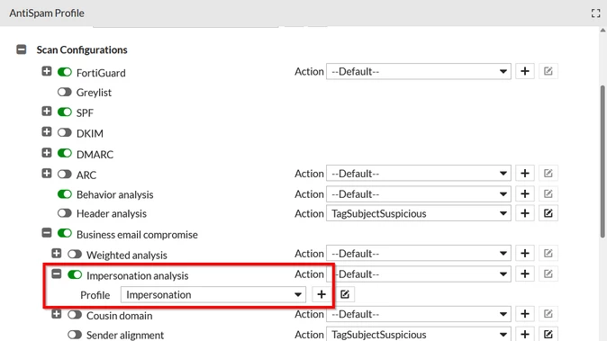The height and width of the screenshot is (341, 607).
Task: Edit Sender alignment TagSubjectSuspicious action
Action: coord(548,334)
